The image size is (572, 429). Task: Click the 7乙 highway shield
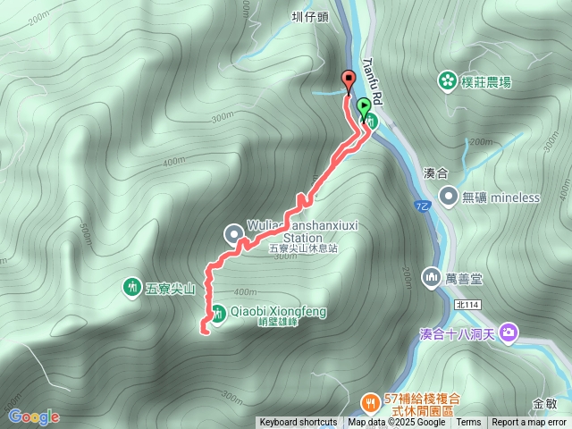coord(423,206)
